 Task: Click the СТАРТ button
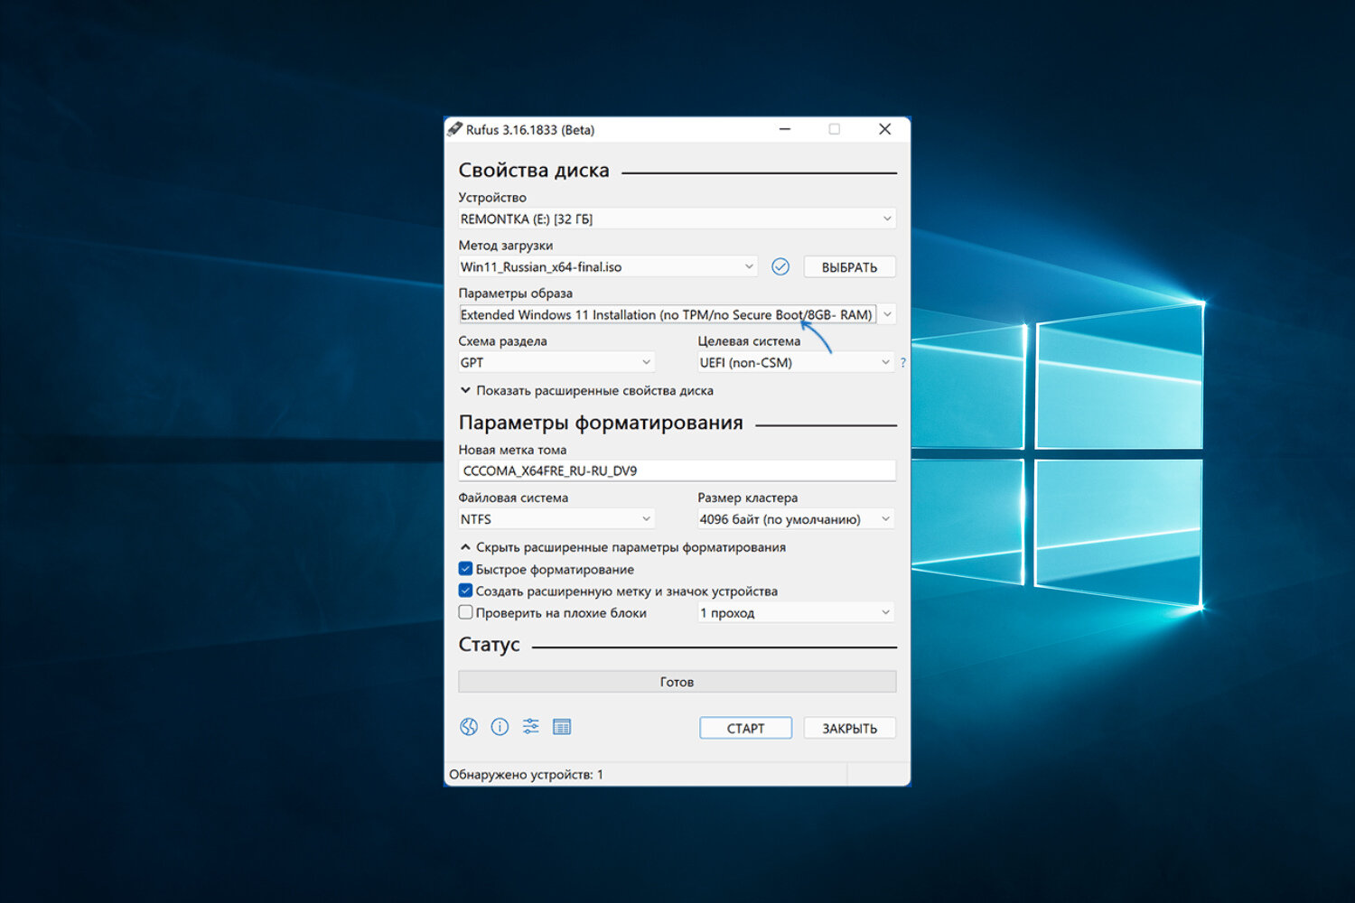click(745, 728)
